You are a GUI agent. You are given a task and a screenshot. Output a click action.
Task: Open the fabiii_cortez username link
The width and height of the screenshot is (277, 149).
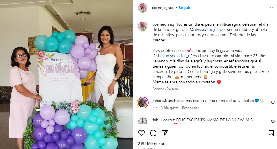pos(164,120)
